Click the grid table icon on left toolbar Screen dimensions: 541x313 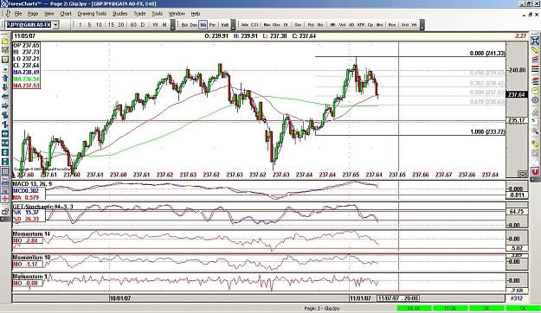(x=5, y=171)
